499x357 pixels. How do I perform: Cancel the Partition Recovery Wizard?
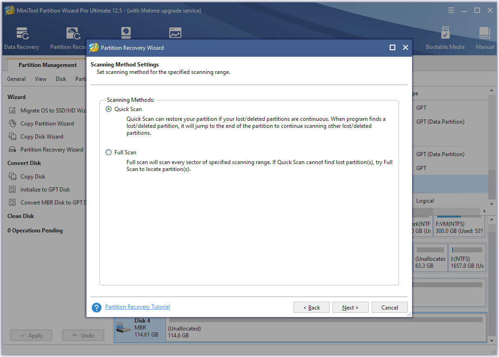tap(390, 308)
